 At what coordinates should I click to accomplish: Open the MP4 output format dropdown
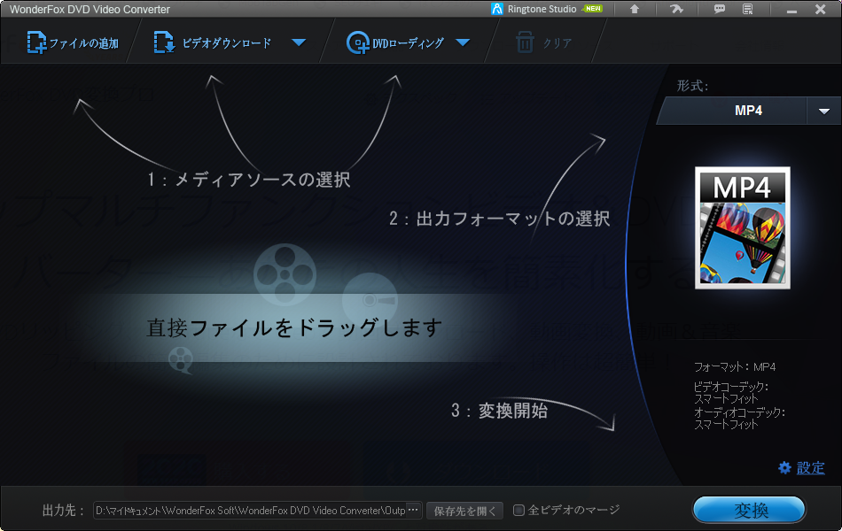click(x=824, y=111)
